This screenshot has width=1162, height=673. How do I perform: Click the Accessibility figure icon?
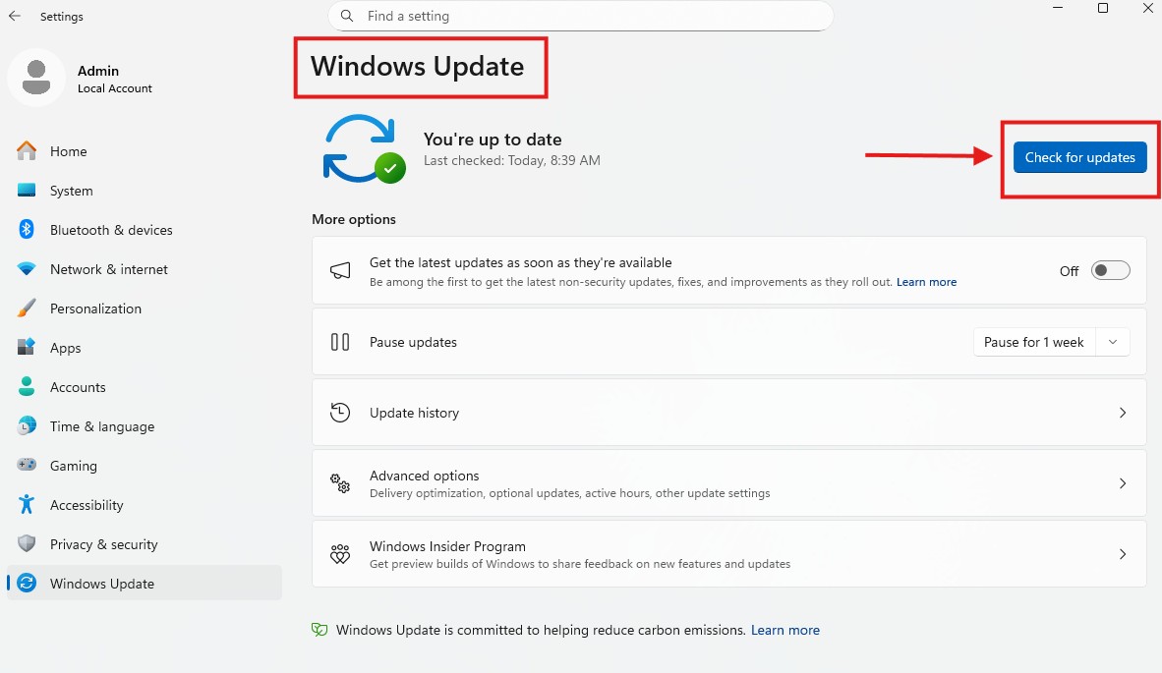point(27,505)
